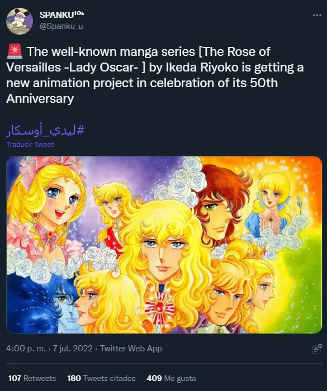Open the Rose of Versailles artwork image
The image size is (327, 391).
(x=164, y=245)
